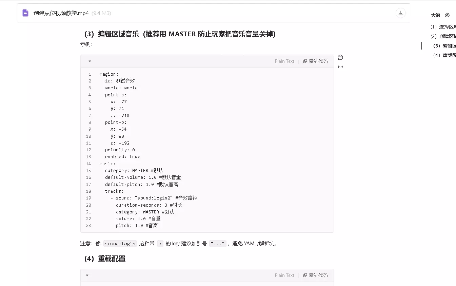Screen dimensions: 456x286
Task: Hide the outline with the eye icon
Action: pos(447,15)
